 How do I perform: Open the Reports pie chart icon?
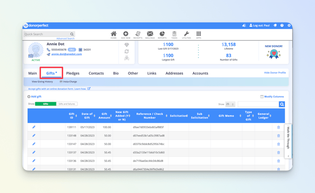pos(162,34)
